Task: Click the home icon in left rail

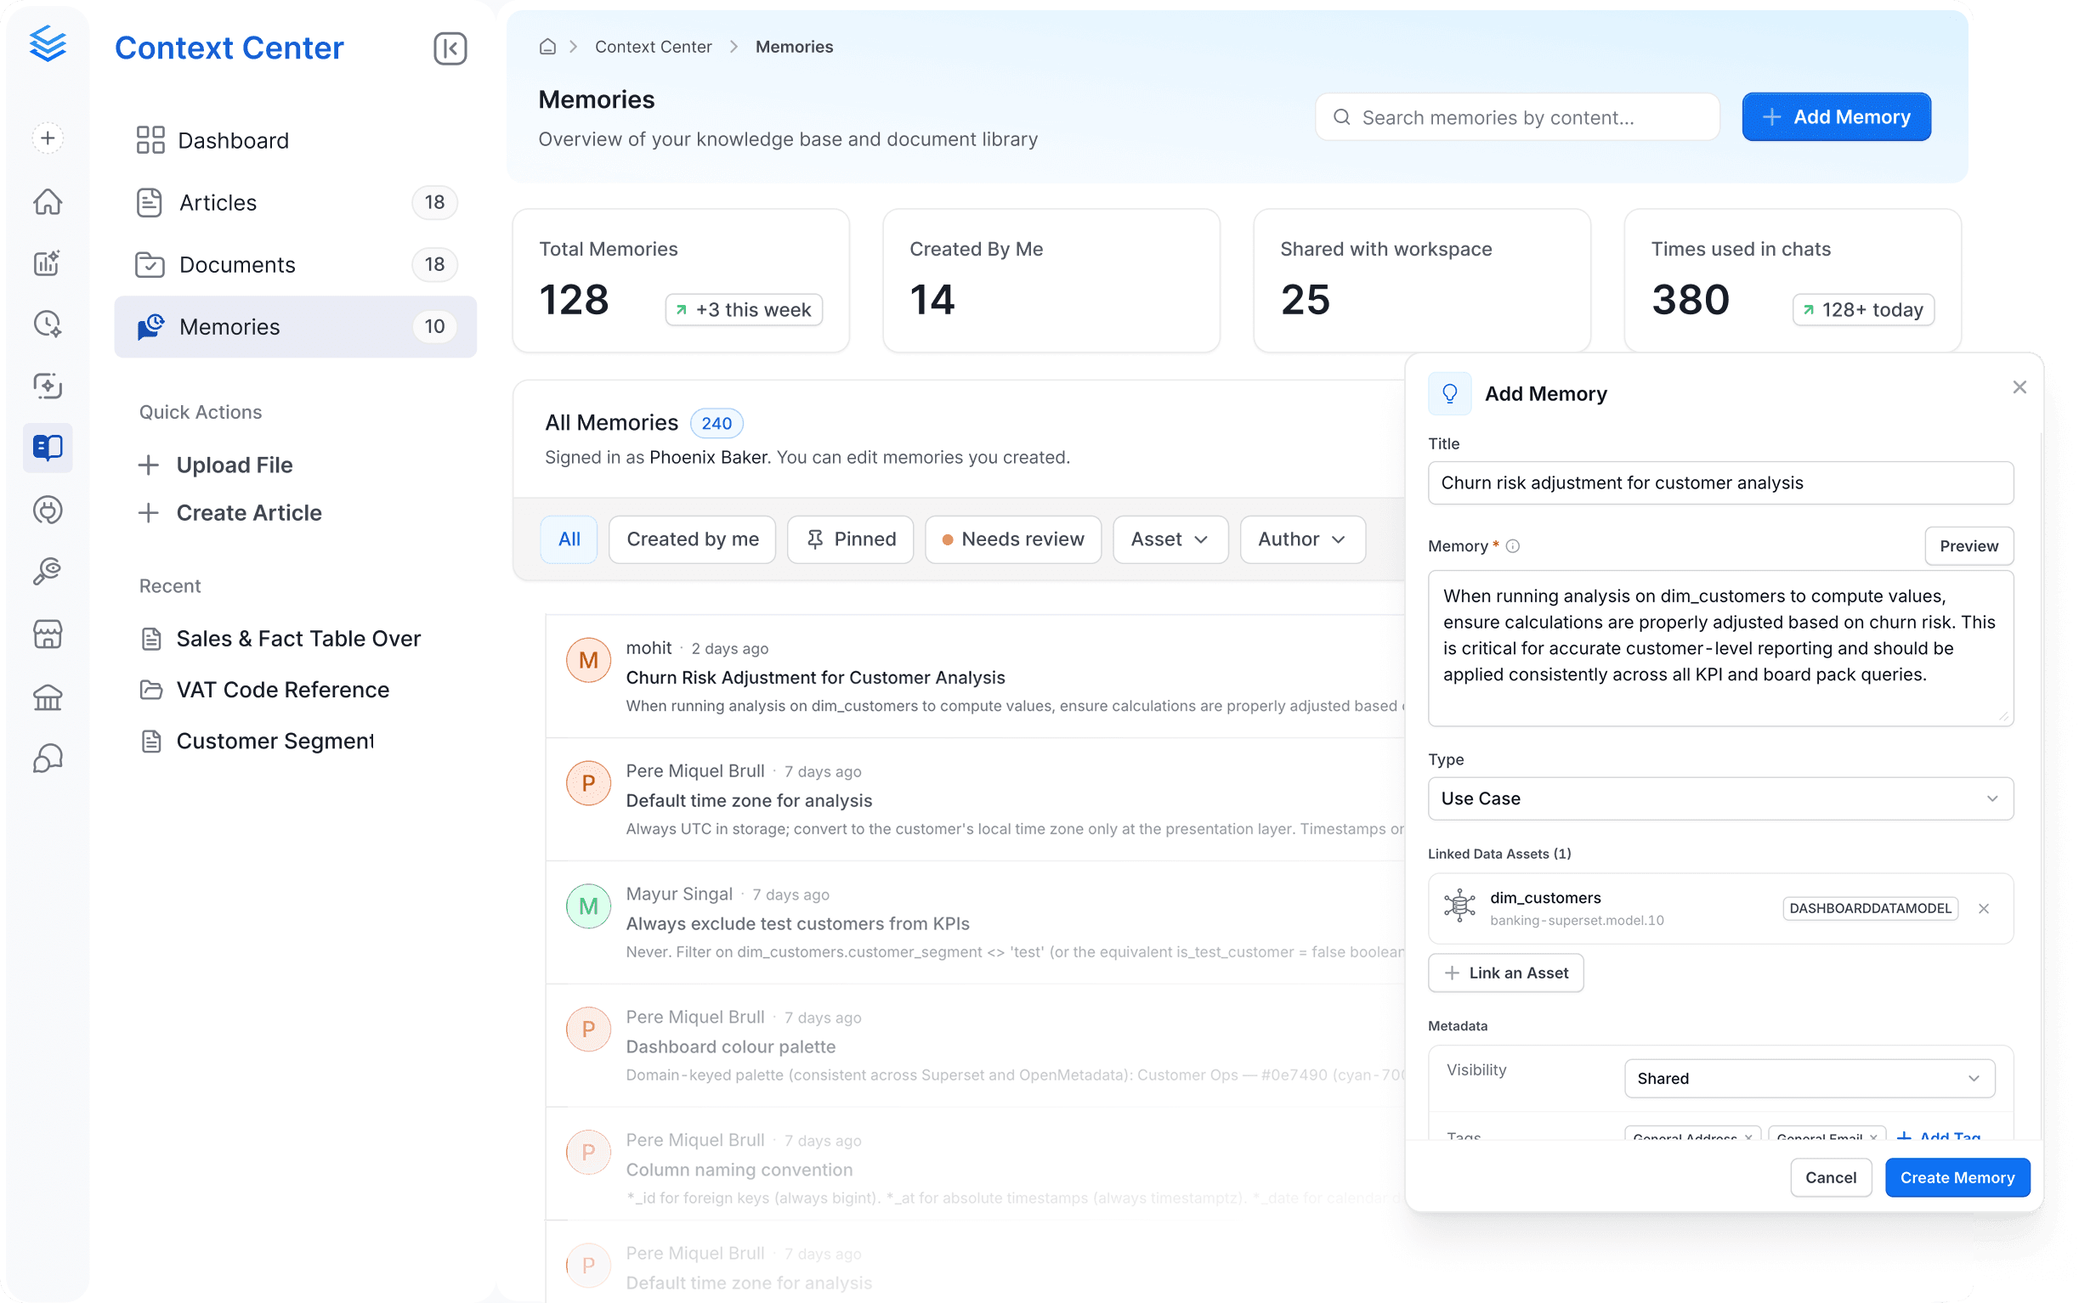Action: coord(48,201)
